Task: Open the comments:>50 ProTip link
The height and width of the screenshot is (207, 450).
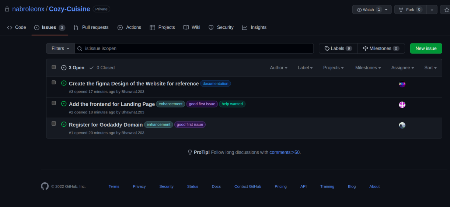Action: pyautogui.click(x=285, y=152)
